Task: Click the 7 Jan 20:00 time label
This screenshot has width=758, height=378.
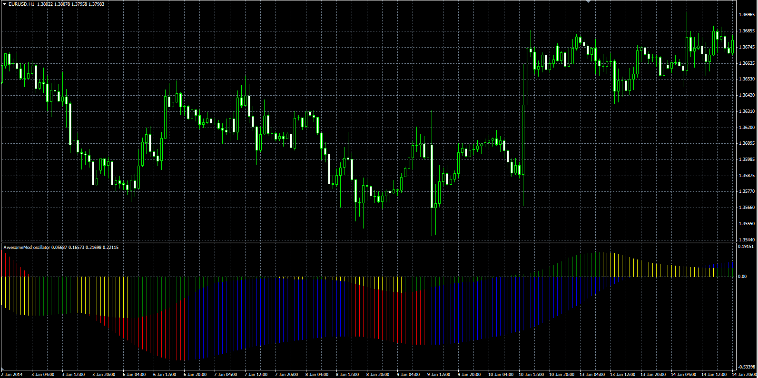Action: click(x=286, y=375)
